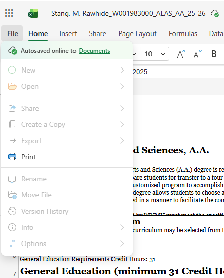Click the Create a Copy pages icon
This screenshot has height=278, width=224.
(12, 124)
